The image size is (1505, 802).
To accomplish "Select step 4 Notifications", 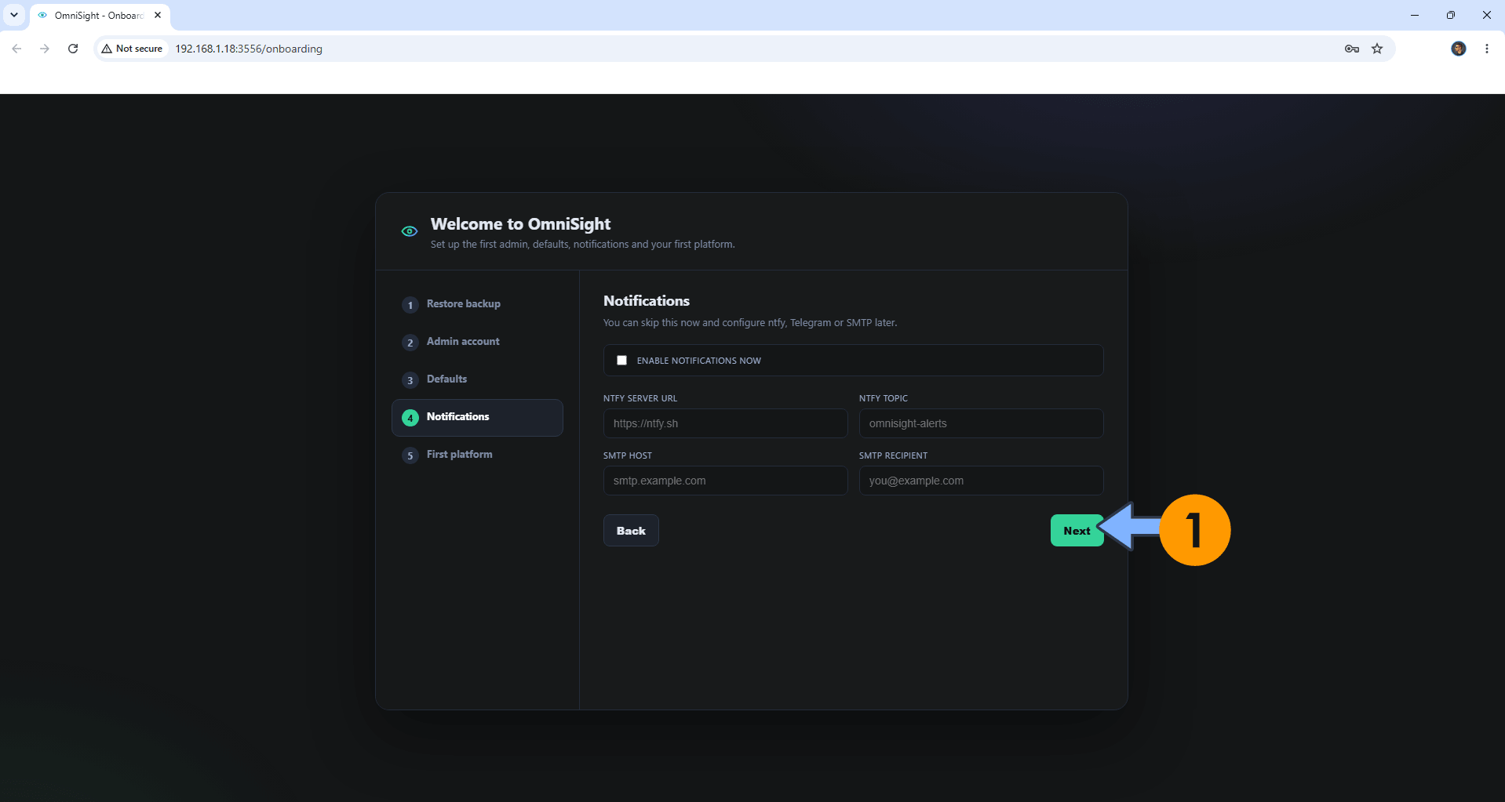I will (477, 417).
